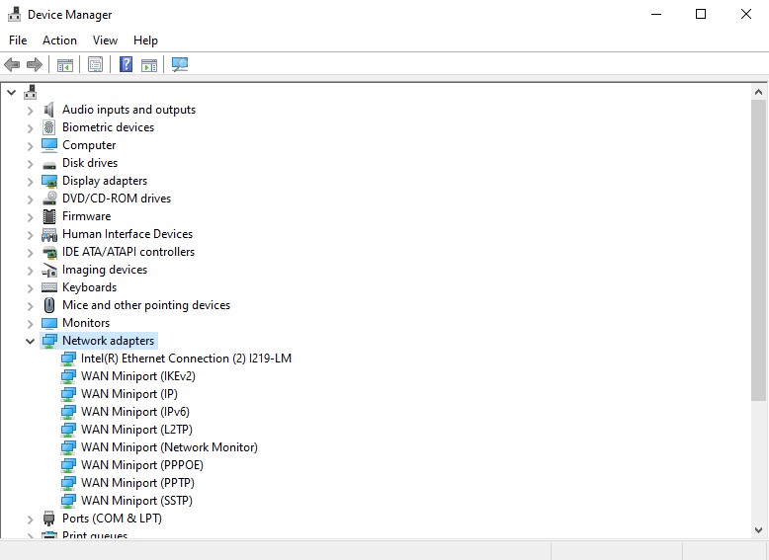Image resolution: width=769 pixels, height=560 pixels.
Task: Click the Ports (COM & LPT) plug icon
Action: click(x=48, y=519)
